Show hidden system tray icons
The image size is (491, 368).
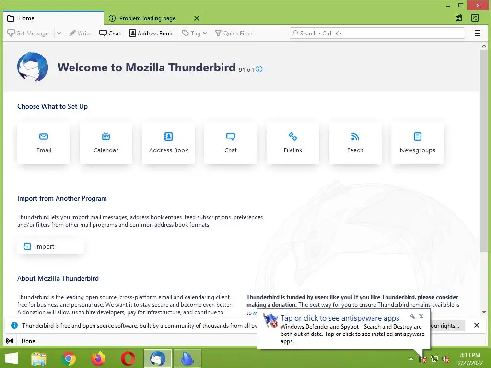(x=411, y=359)
